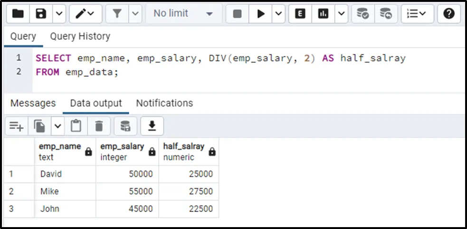Download results as CSV file

(152, 126)
